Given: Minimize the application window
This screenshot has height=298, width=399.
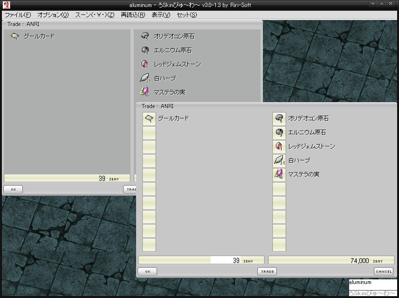Looking at the screenshot, I should tap(373, 4).
